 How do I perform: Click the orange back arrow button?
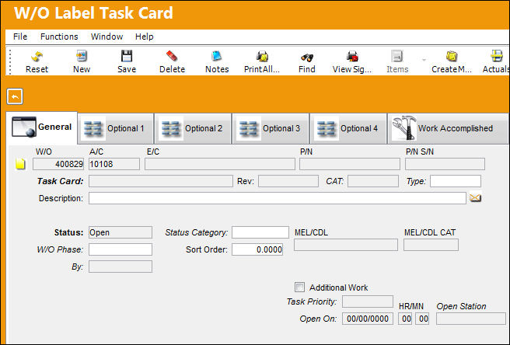[x=15, y=96]
